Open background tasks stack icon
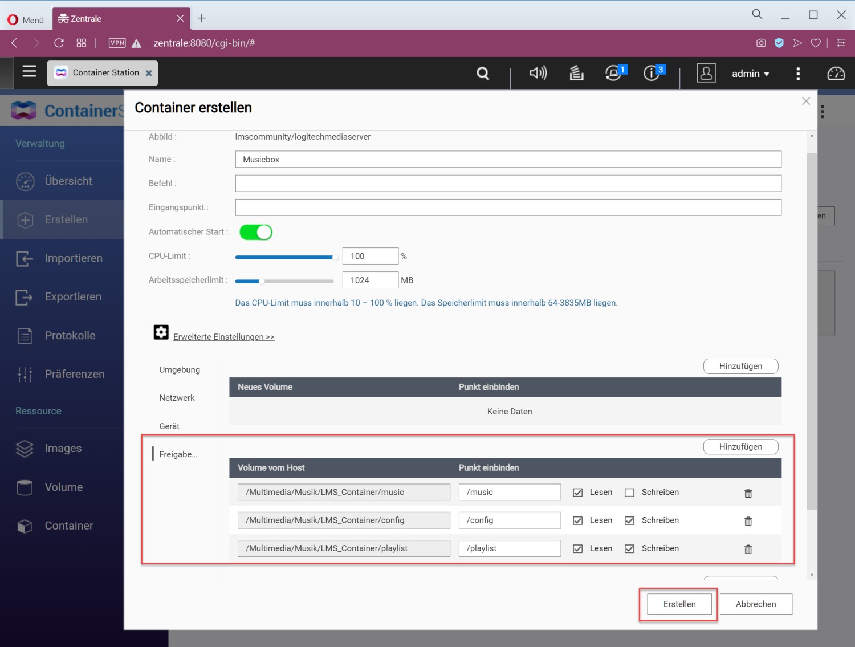Viewport: 855px width, 647px height. click(576, 73)
